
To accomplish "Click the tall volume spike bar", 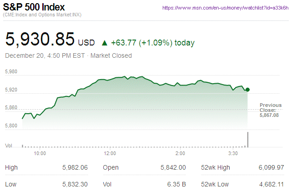I will [248, 139].
